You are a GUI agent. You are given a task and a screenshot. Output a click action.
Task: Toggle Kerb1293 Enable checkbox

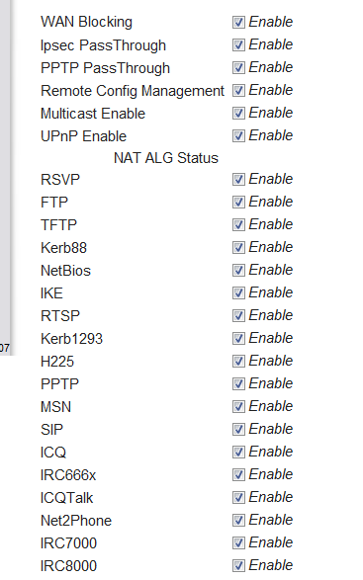(x=238, y=338)
